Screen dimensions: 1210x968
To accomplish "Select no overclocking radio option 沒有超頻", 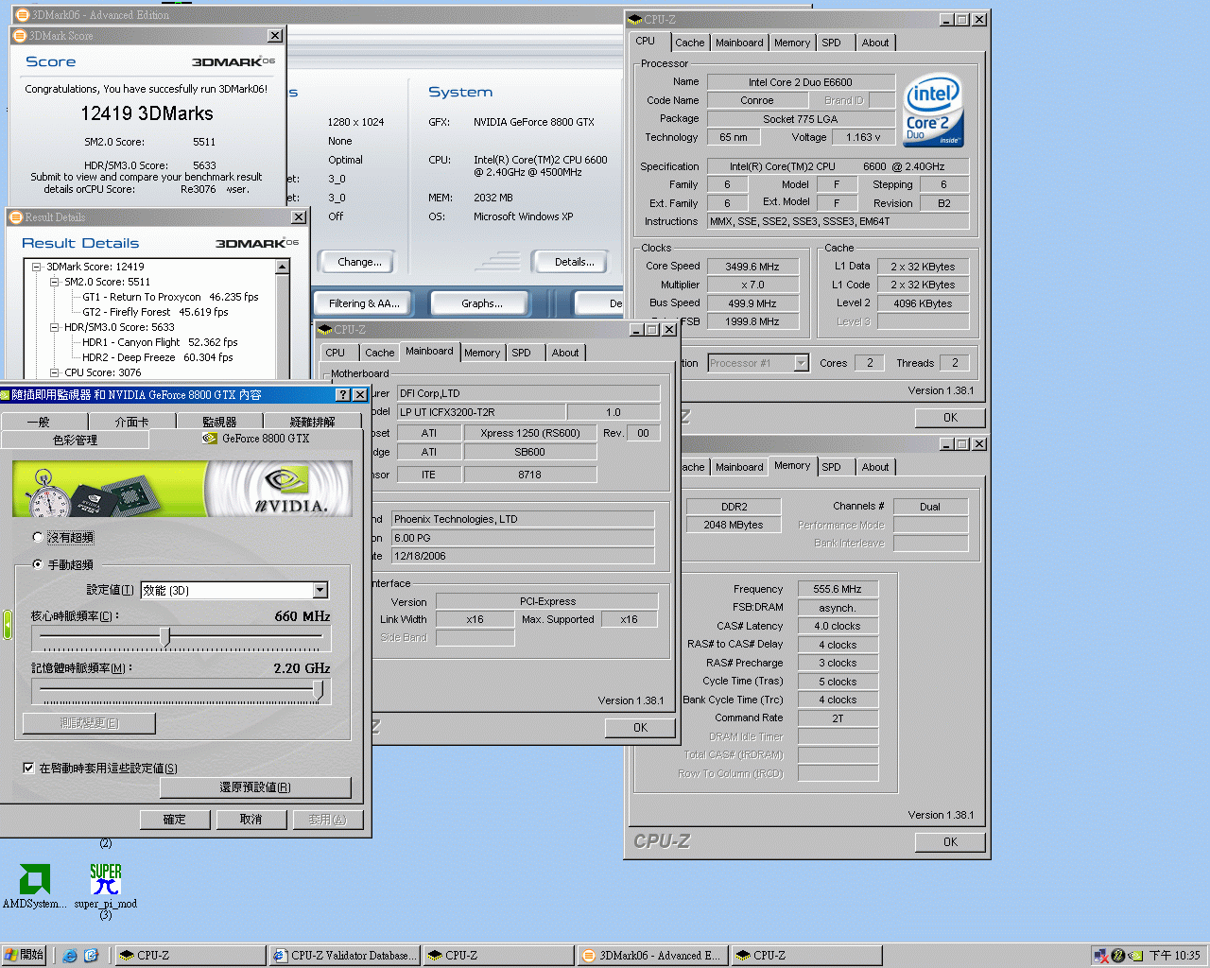I will click(38, 537).
